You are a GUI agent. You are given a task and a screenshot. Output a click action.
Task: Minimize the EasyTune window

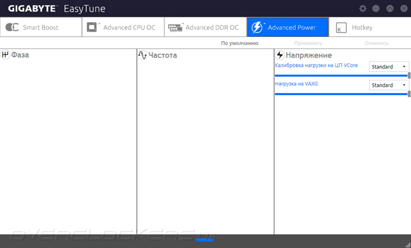376,9
